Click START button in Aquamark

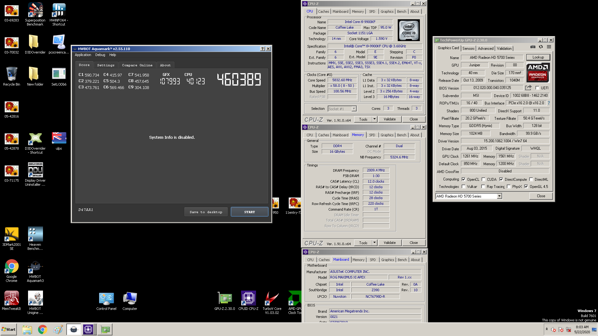point(249,212)
